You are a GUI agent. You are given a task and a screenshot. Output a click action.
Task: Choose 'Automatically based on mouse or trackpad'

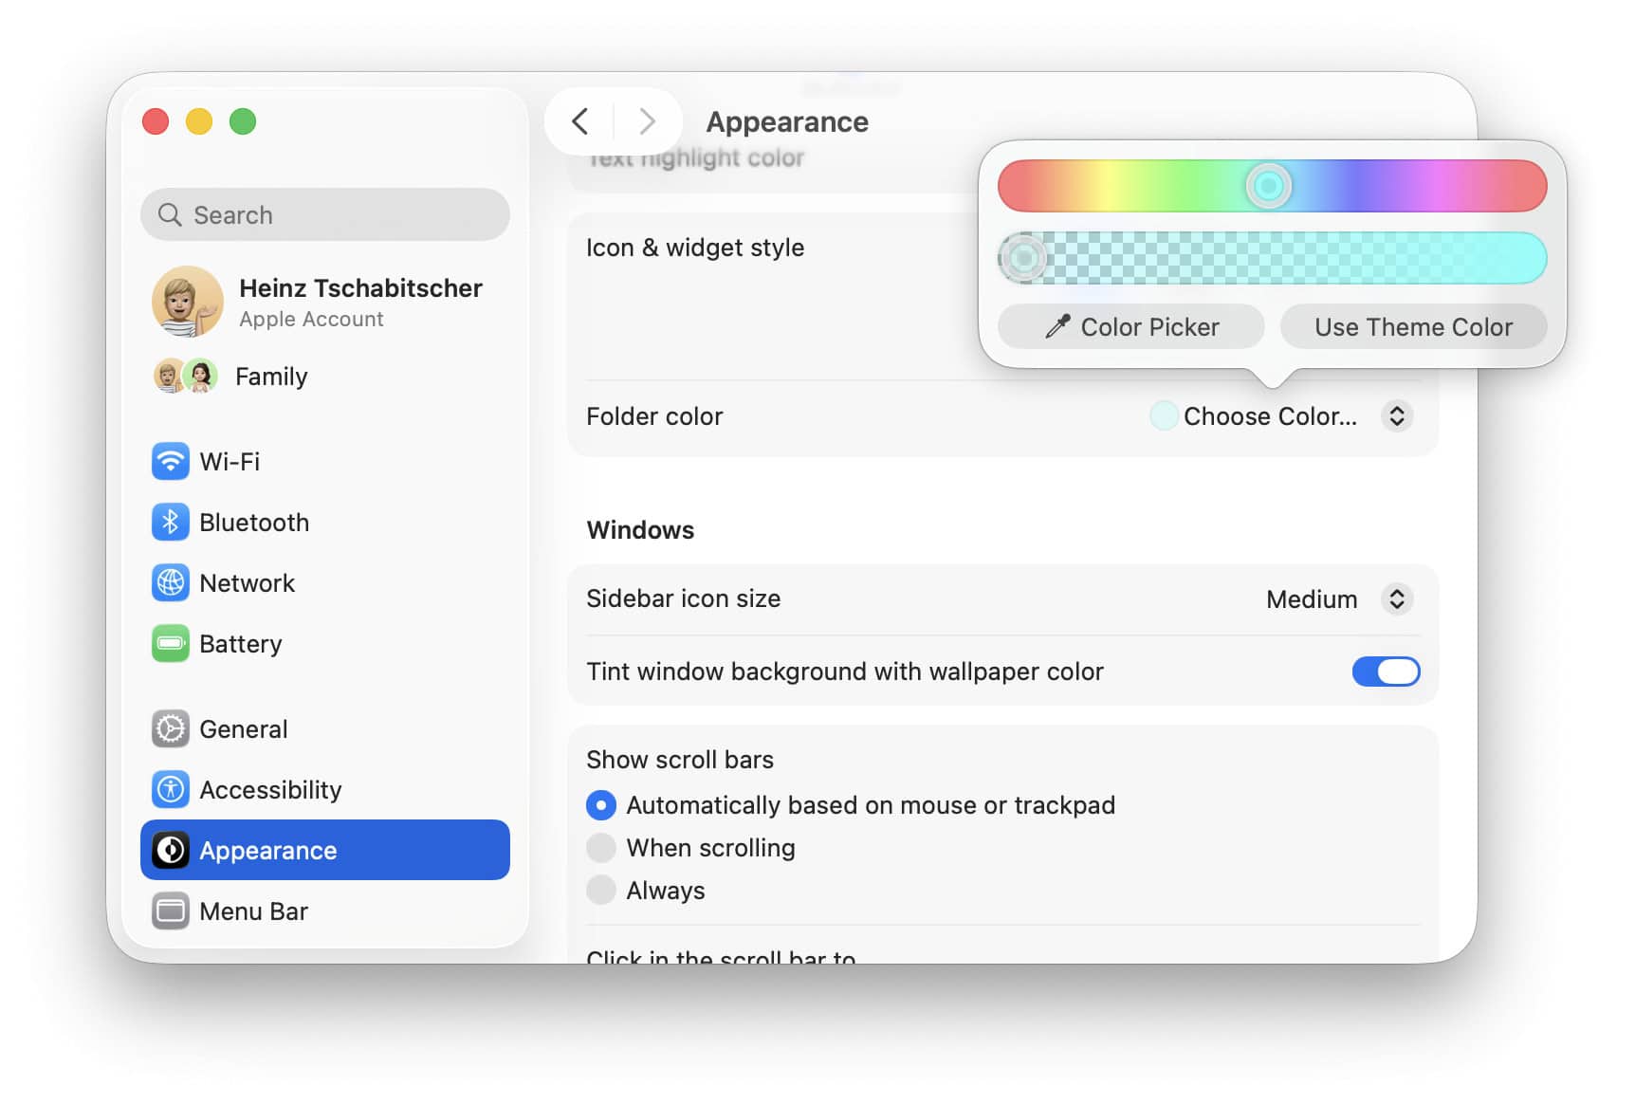coord(601,805)
